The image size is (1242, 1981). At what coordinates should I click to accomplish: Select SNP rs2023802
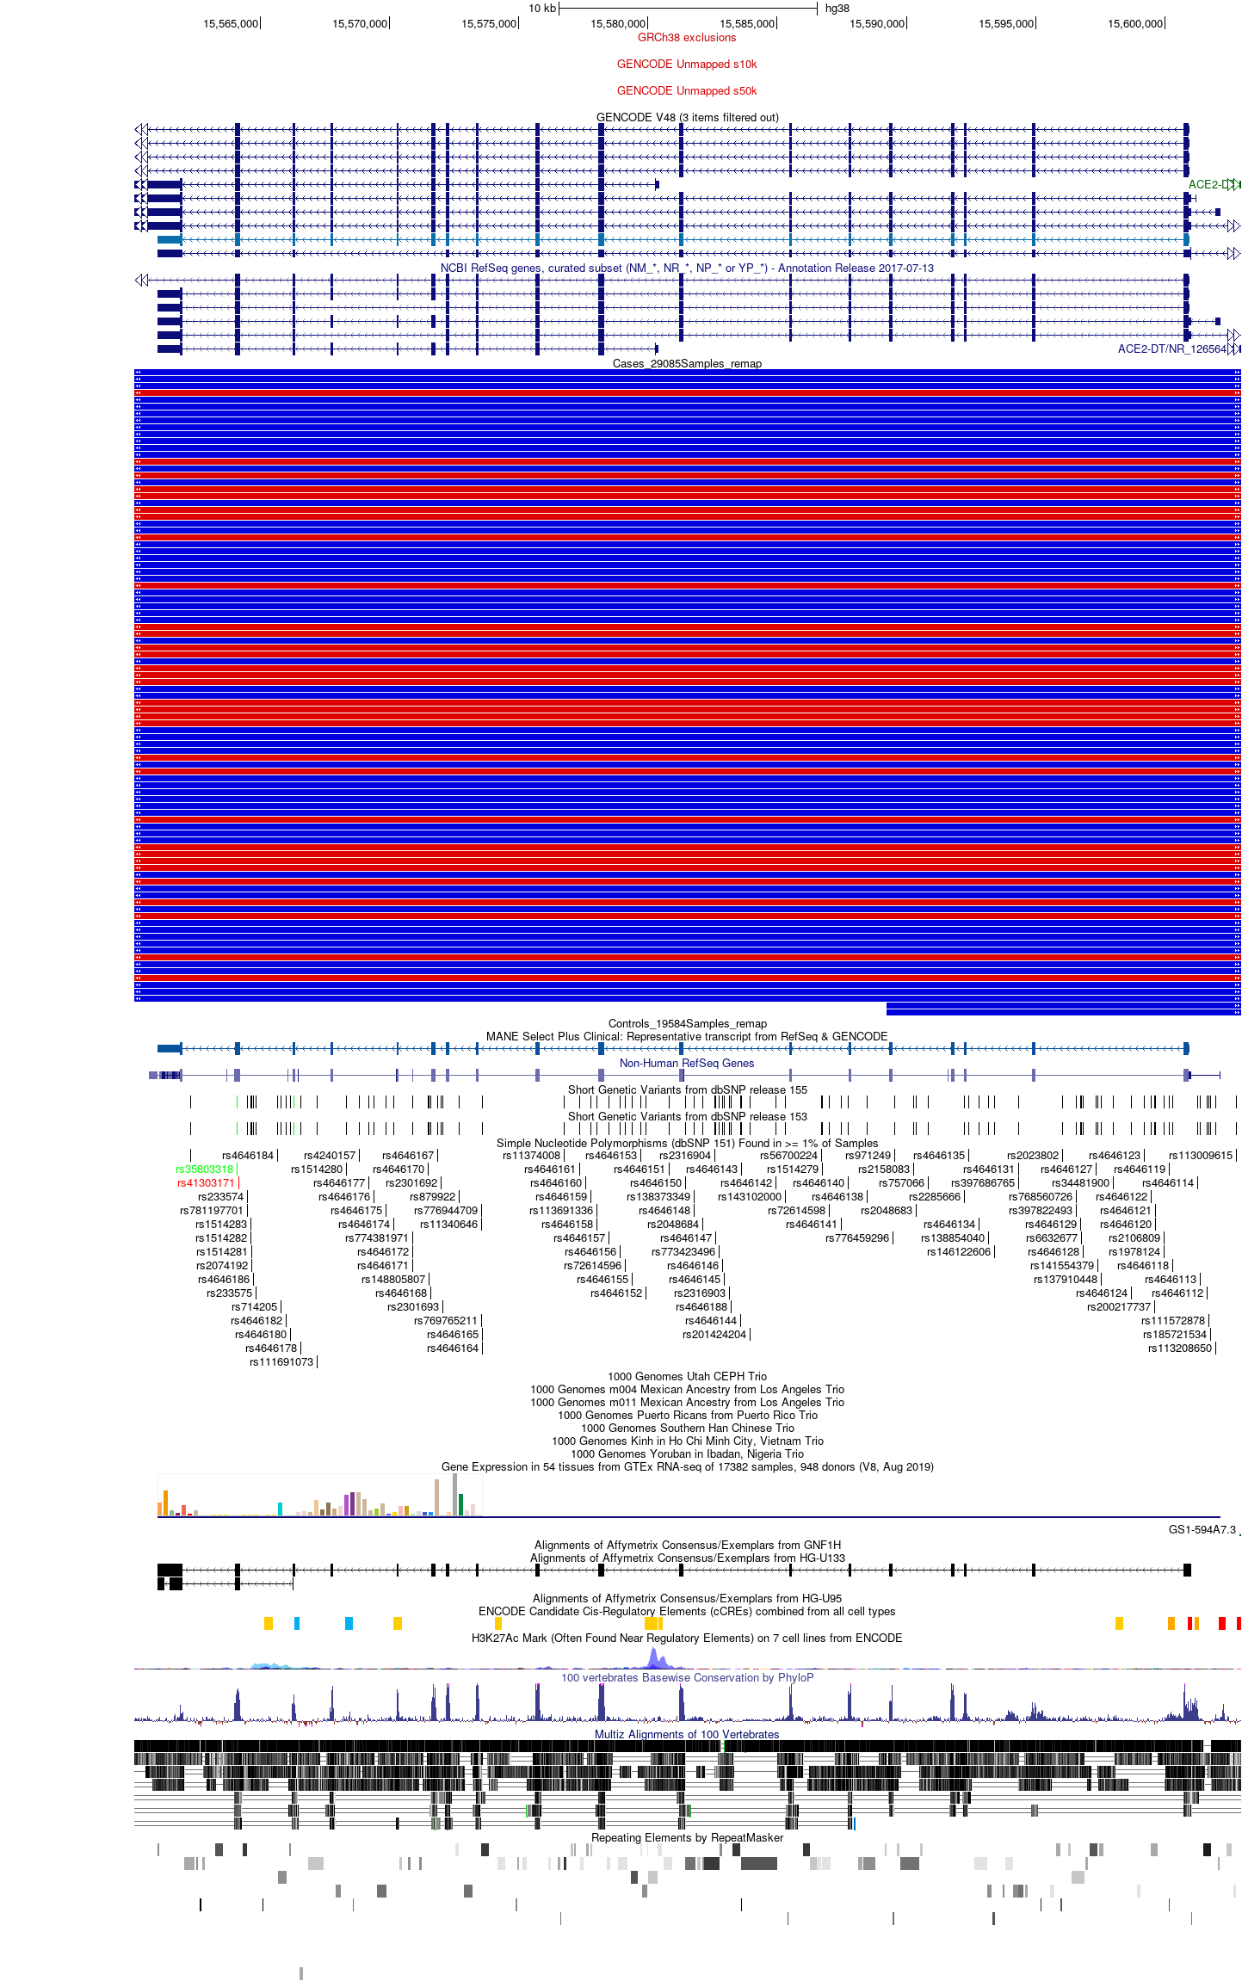1033,1155
